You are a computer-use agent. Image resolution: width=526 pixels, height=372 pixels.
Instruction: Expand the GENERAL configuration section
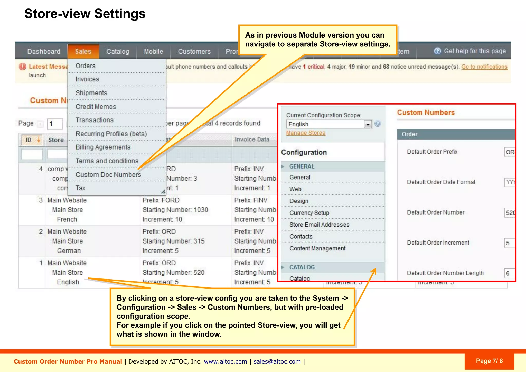pos(333,166)
